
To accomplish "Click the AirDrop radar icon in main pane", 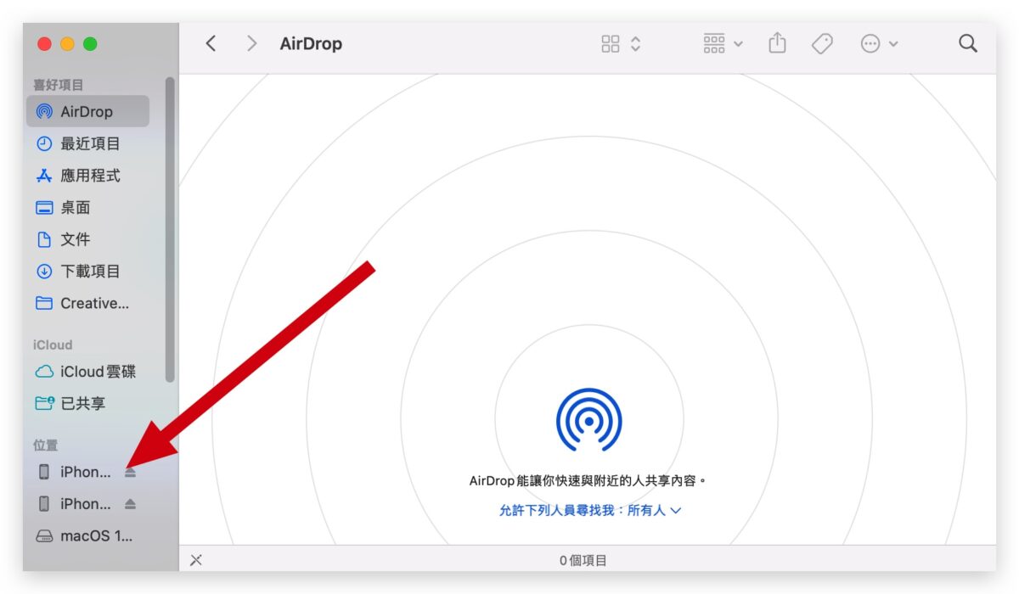I will [588, 419].
